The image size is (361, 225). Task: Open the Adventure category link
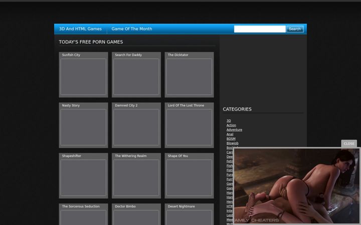point(234,129)
